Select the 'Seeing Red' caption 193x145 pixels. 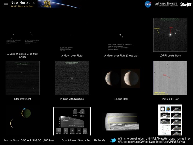tap(121, 99)
